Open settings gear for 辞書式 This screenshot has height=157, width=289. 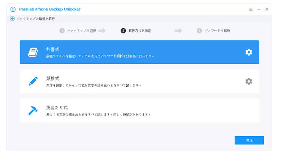pos(249,52)
